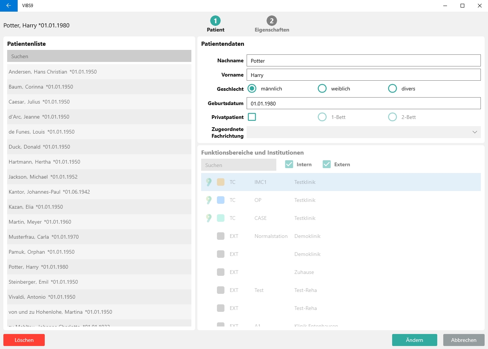488x349 pixels.
Task: Select patient Martin, Meyer
Action: click(x=99, y=222)
